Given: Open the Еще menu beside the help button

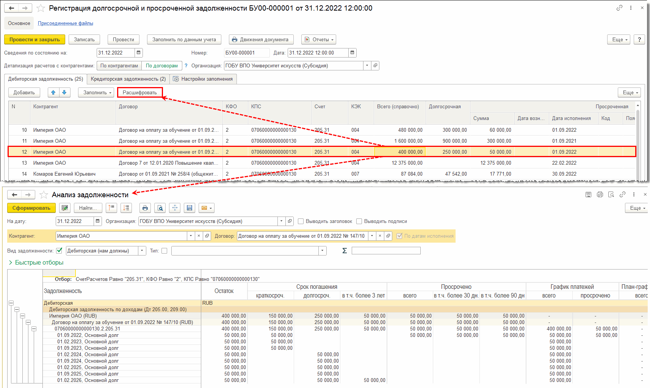Looking at the screenshot, I should pyautogui.click(x=619, y=39).
